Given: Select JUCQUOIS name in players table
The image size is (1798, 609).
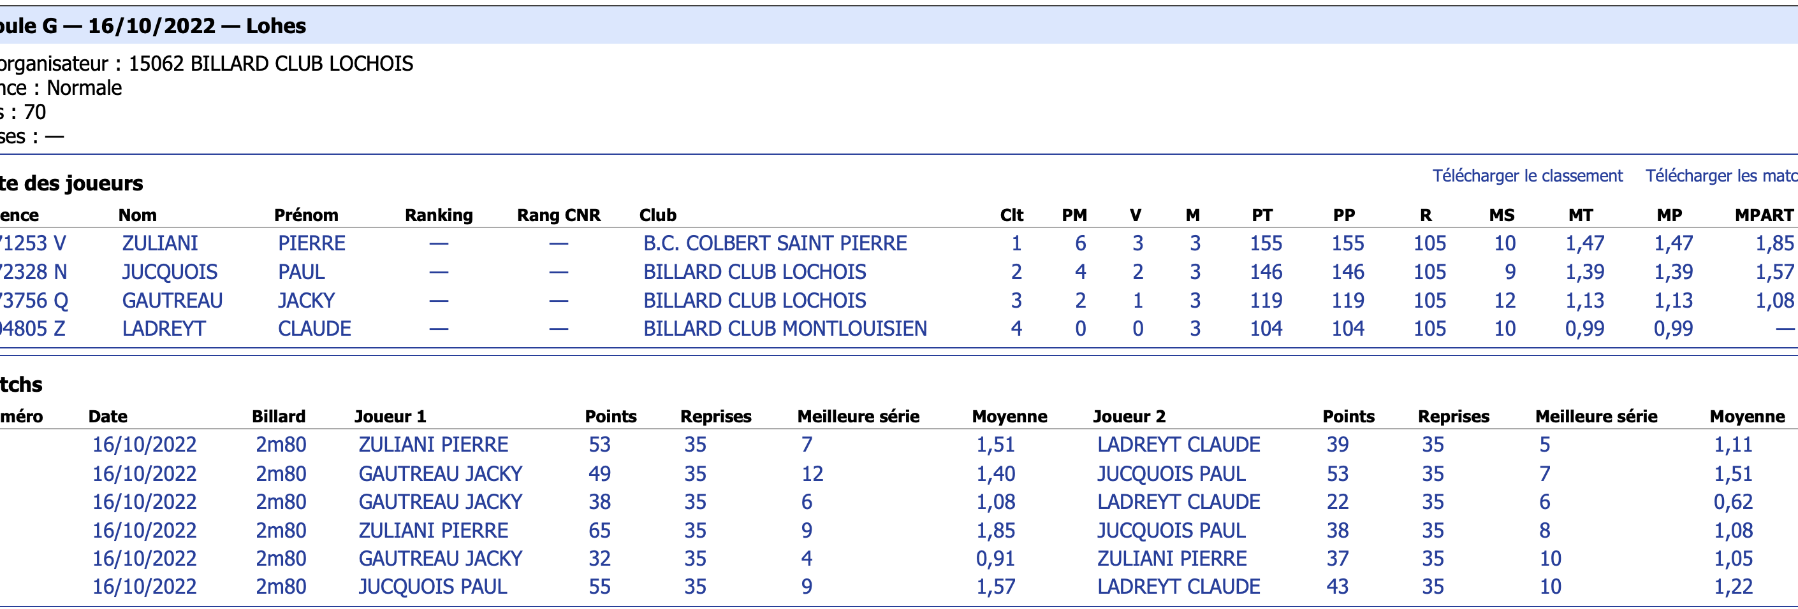Looking at the screenshot, I should 170,271.
